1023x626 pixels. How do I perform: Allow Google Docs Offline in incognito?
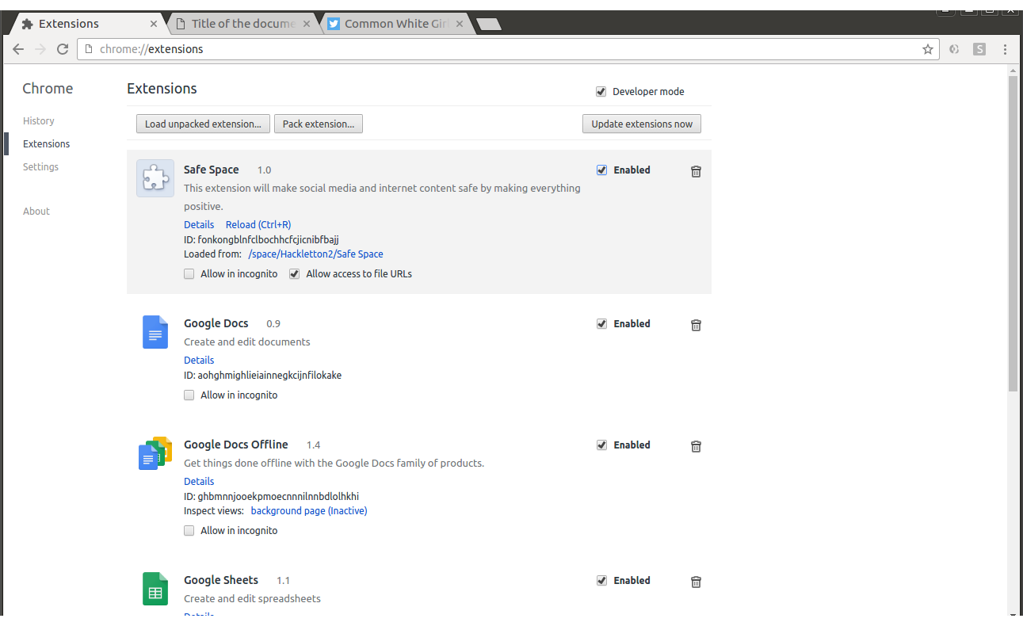[189, 531]
